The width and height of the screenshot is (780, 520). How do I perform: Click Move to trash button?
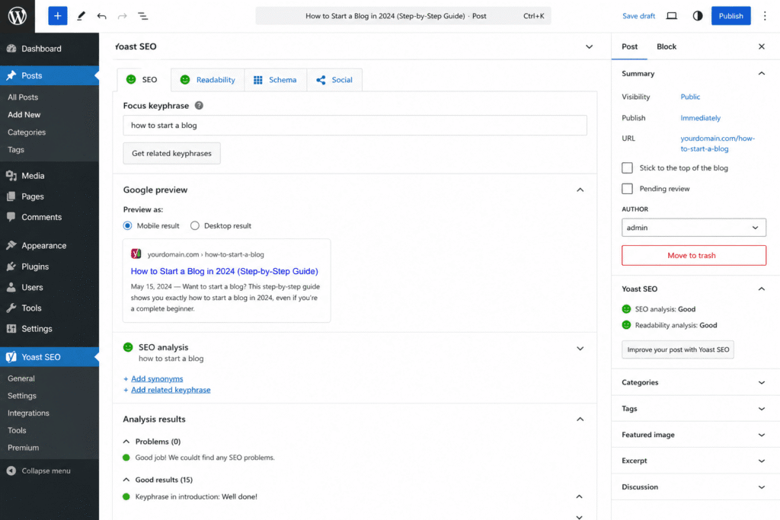click(x=693, y=256)
